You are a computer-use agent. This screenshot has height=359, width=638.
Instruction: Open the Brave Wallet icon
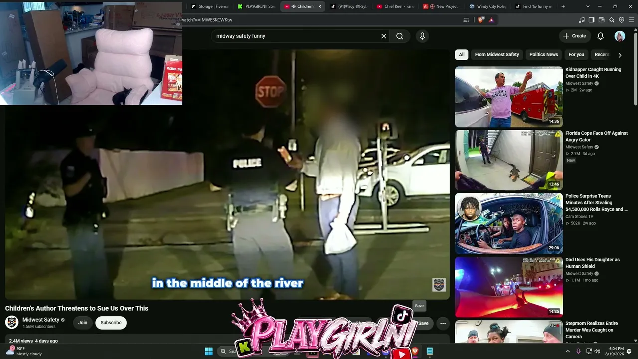[601, 20]
